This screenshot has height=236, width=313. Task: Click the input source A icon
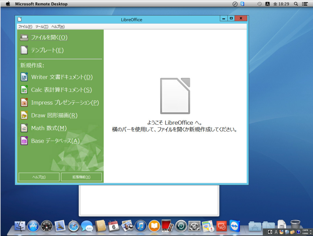268,4
